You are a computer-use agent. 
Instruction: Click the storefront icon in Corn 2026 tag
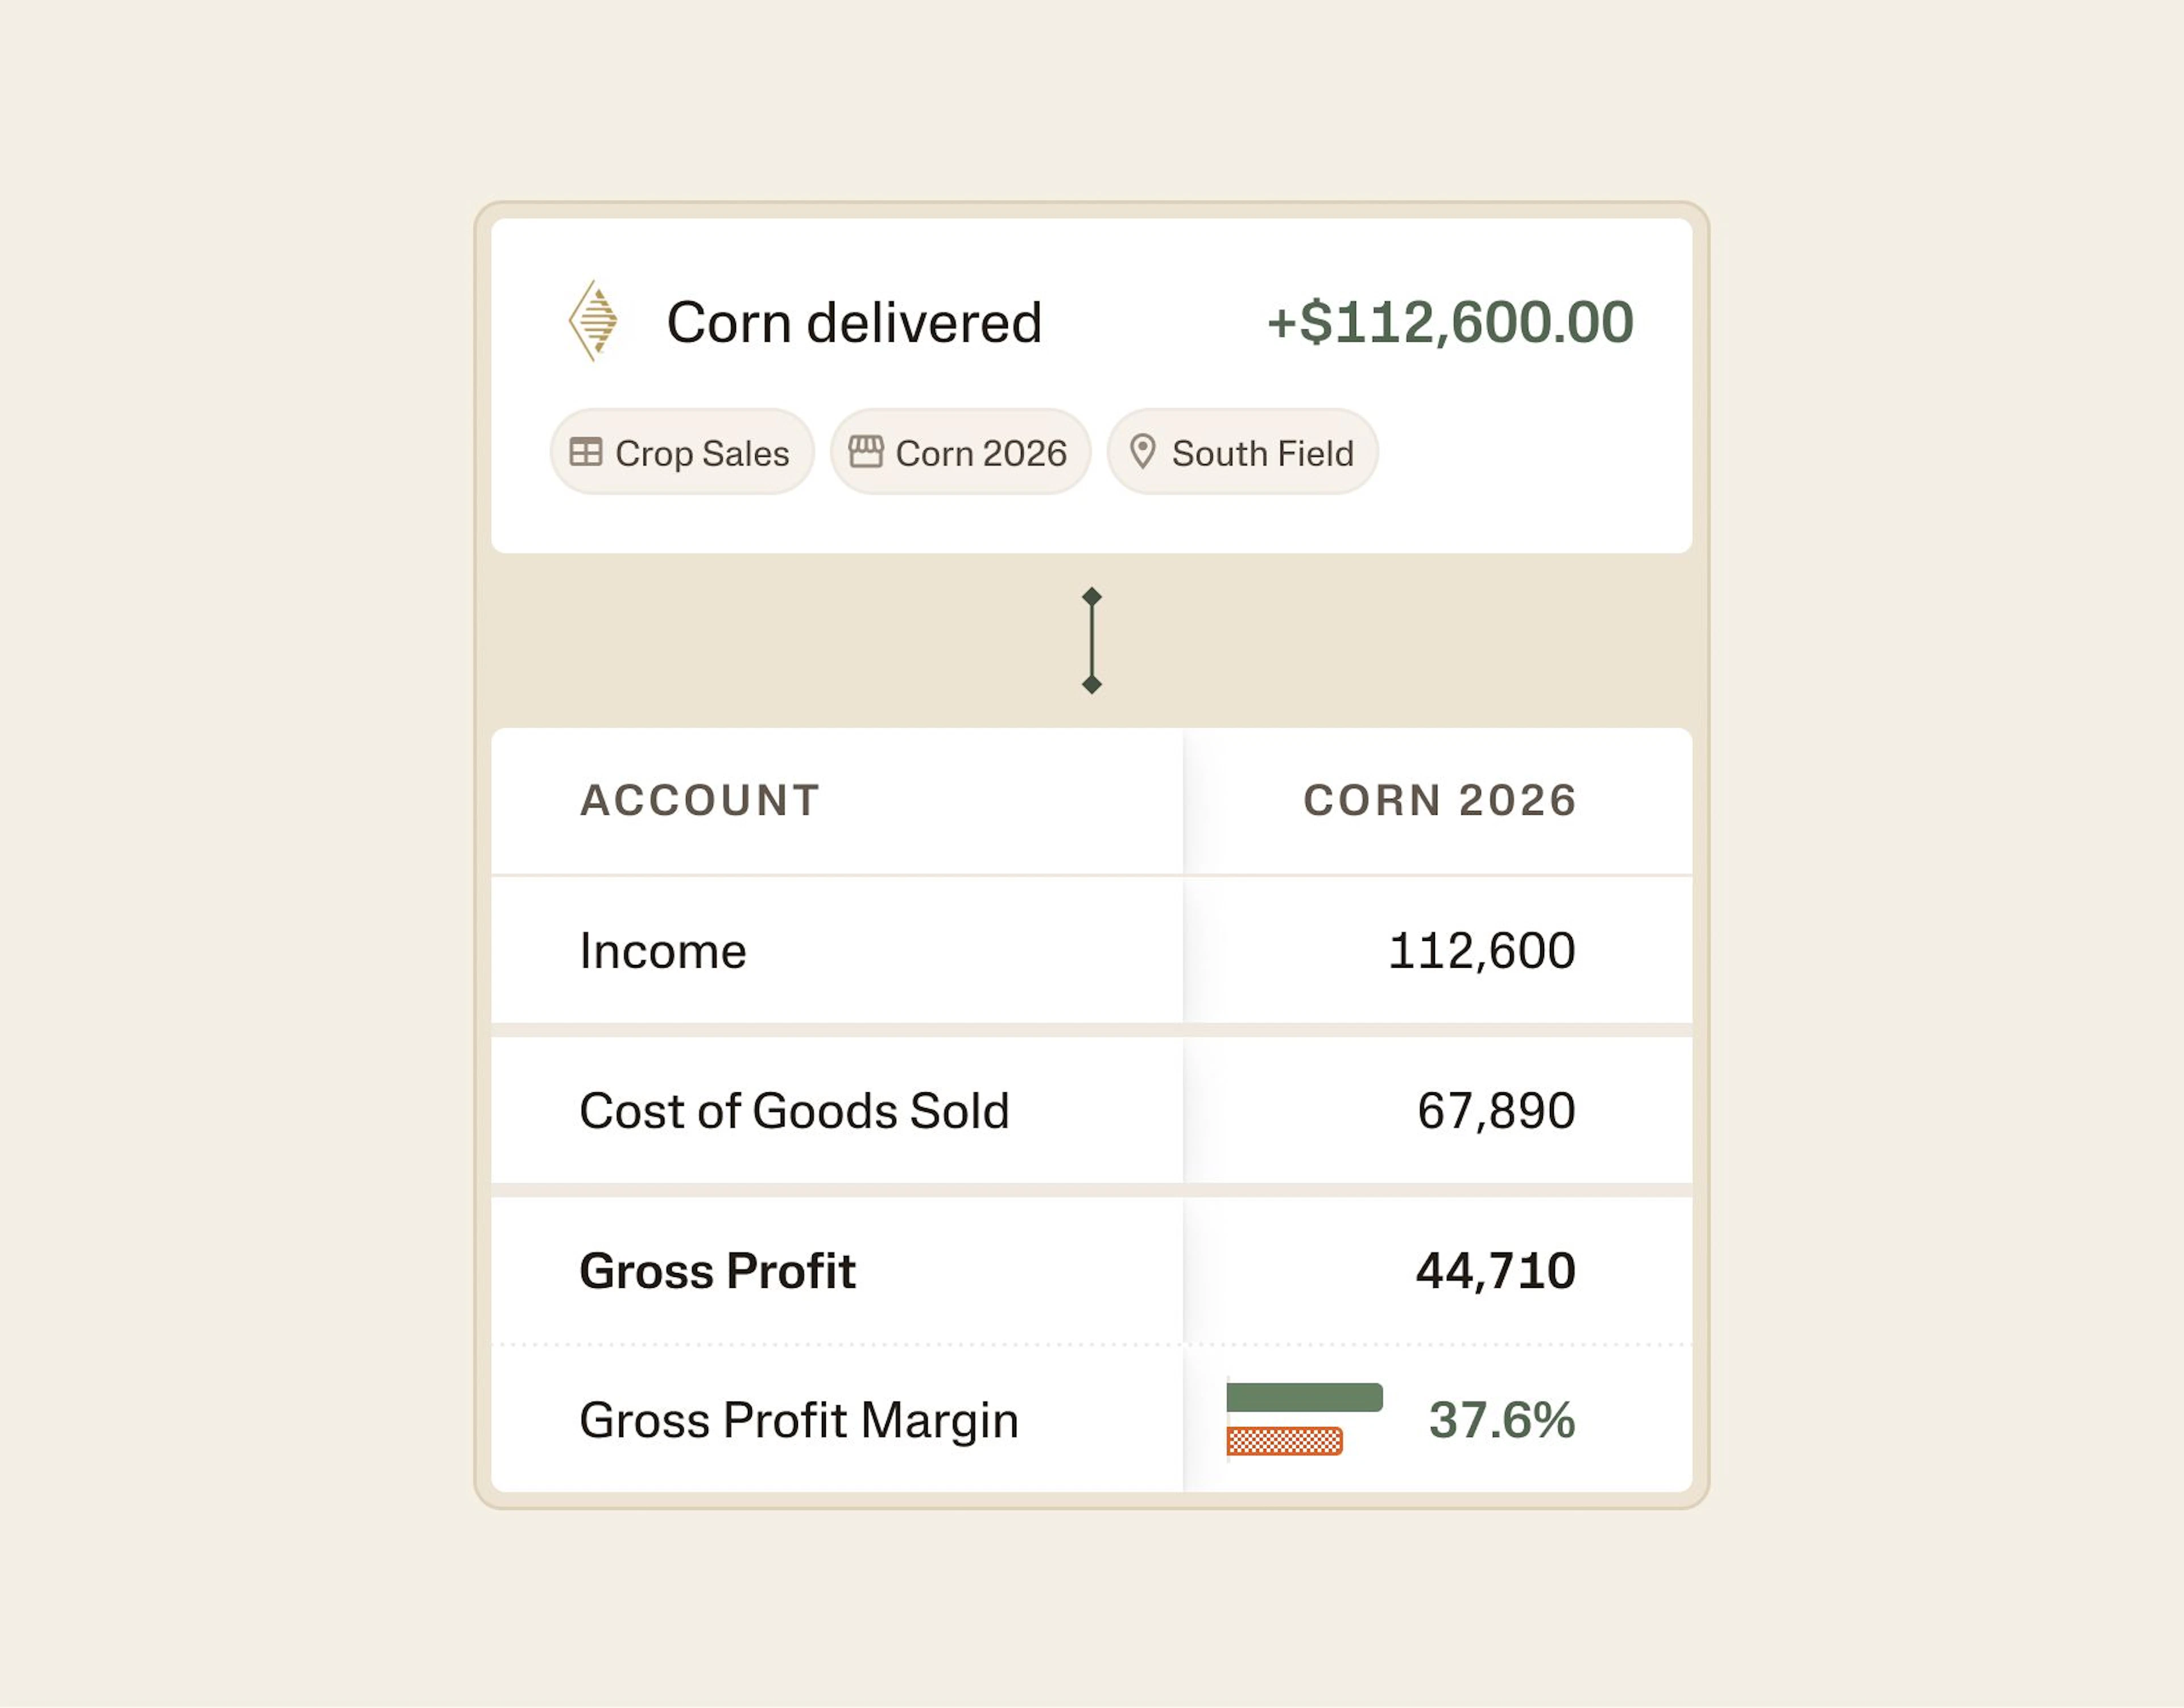tap(866, 452)
